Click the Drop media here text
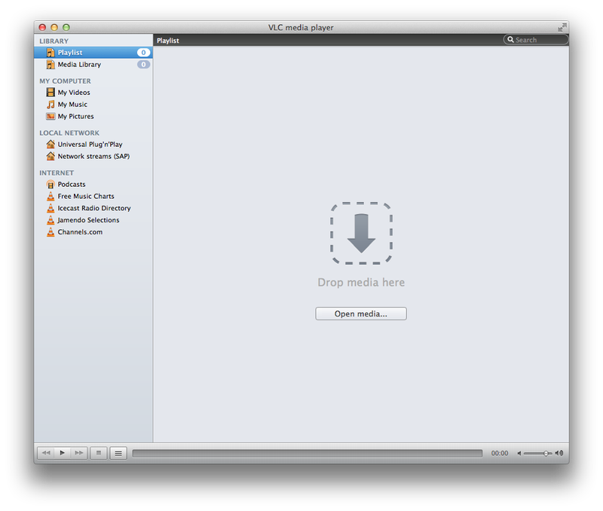603x511 pixels. [361, 282]
